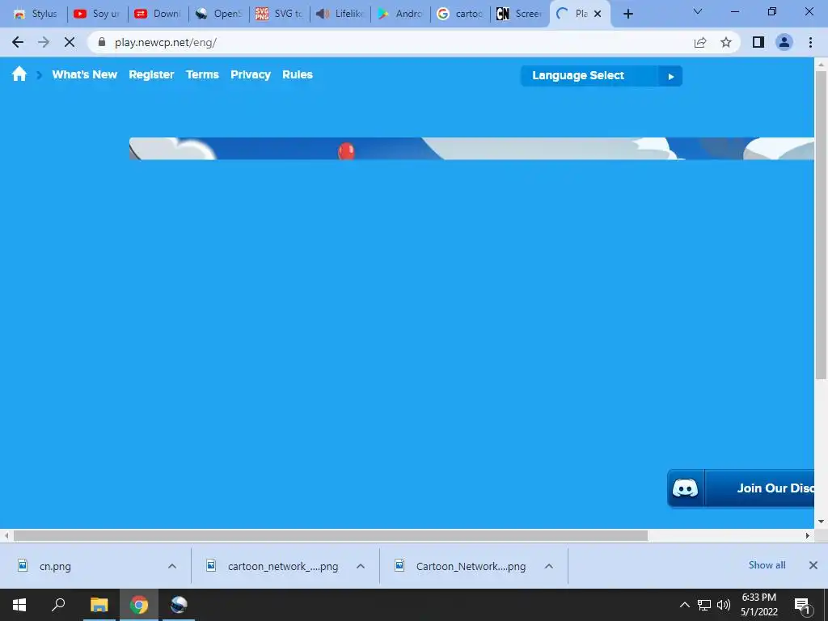Viewport: 828px width, 621px height.
Task: Expand the Language Select dropdown
Action: [x=602, y=75]
